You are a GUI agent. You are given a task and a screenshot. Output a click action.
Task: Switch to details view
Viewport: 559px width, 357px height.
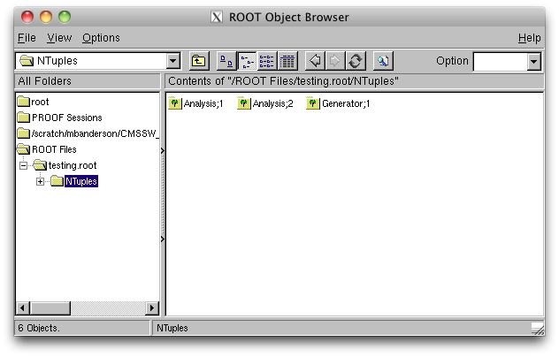287,61
